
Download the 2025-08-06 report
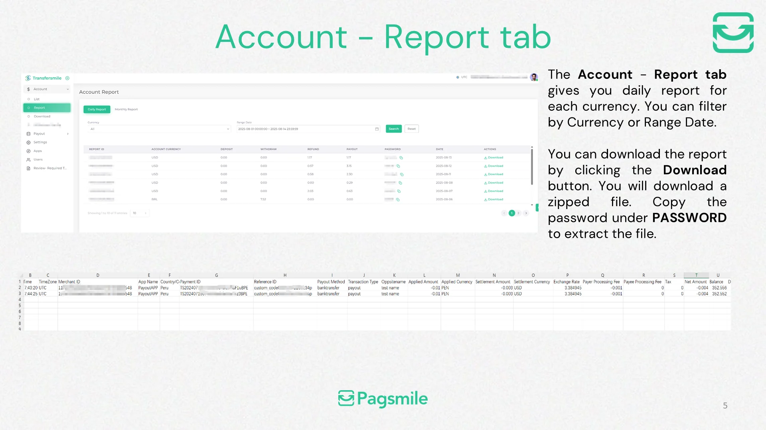tap(494, 199)
